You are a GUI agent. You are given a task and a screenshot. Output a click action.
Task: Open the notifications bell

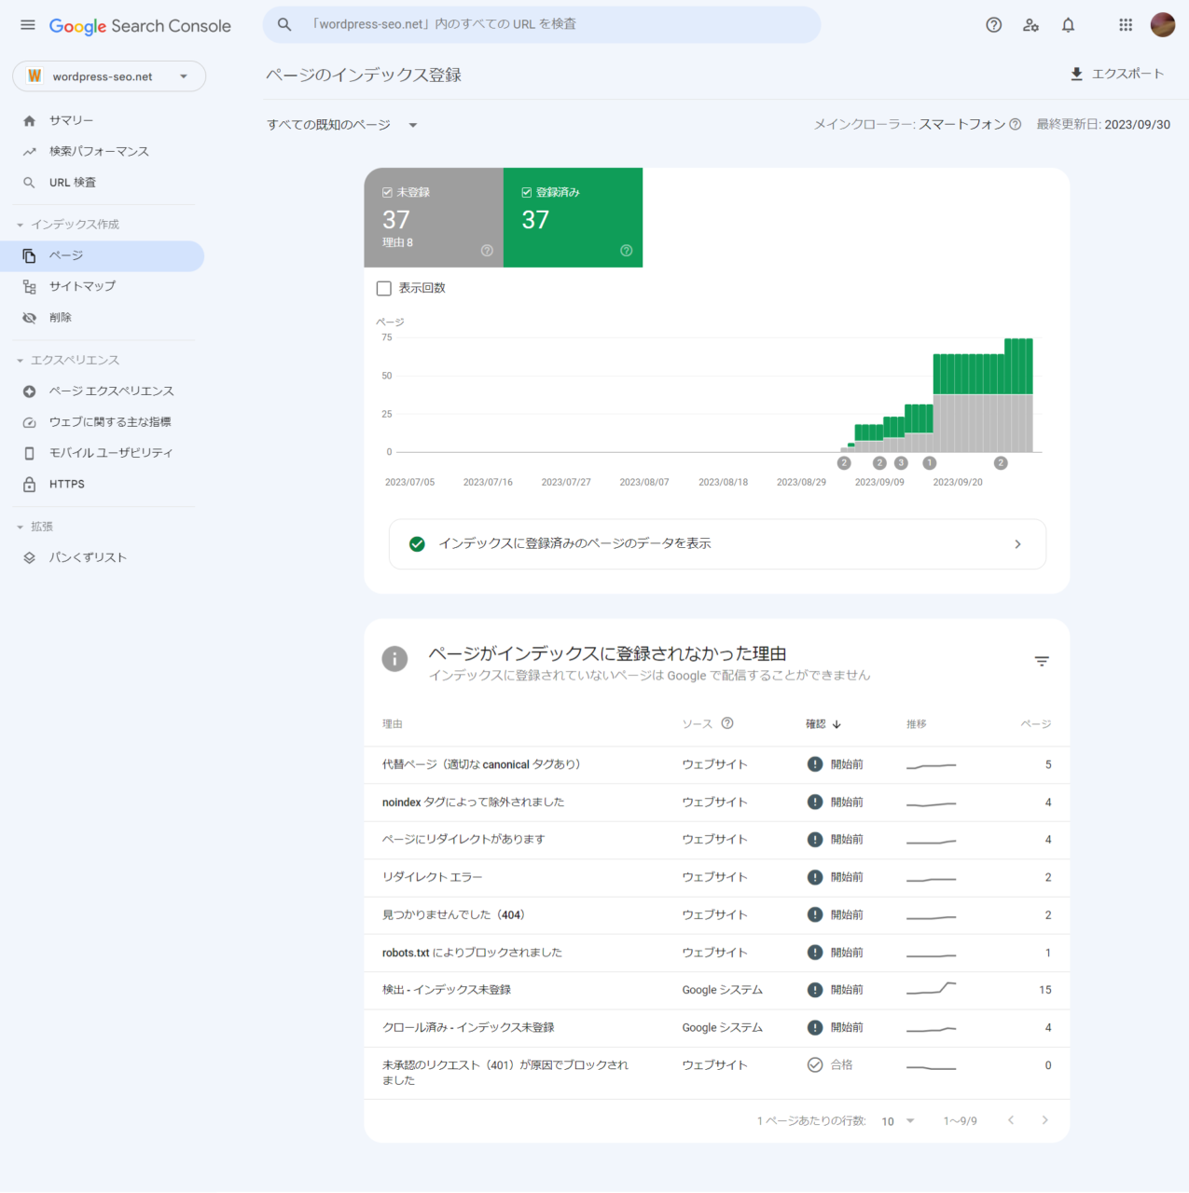1069,25
